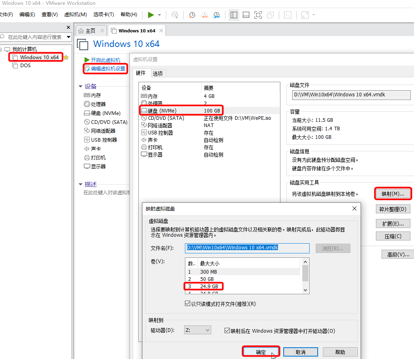Toggle 以只读模式打开文件 checkbox

(x=187, y=304)
